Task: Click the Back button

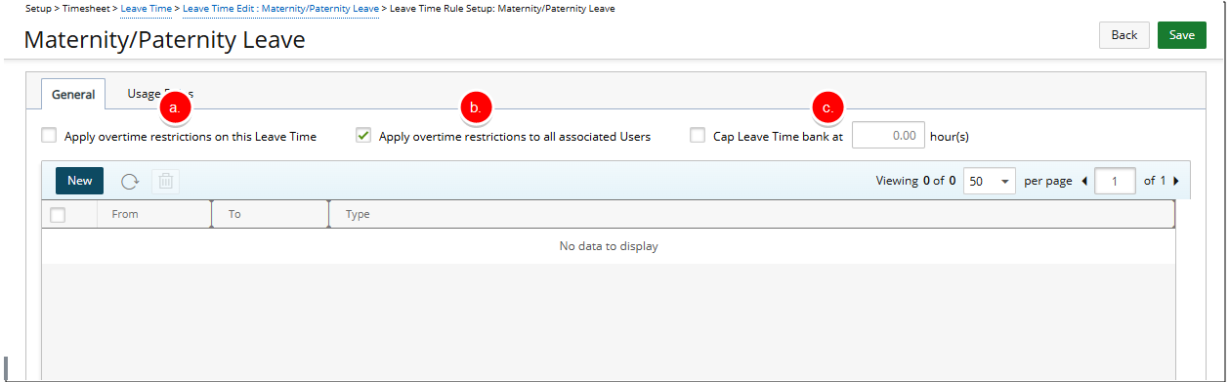Action: (x=1124, y=35)
